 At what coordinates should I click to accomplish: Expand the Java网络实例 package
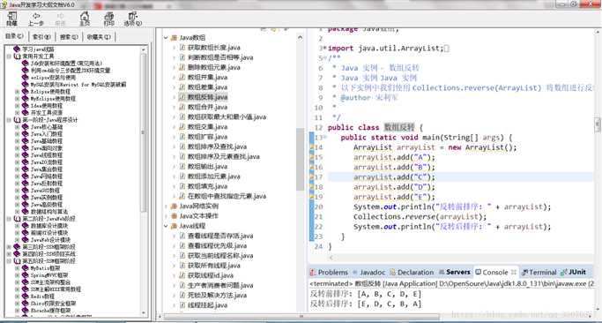[x=166, y=207]
